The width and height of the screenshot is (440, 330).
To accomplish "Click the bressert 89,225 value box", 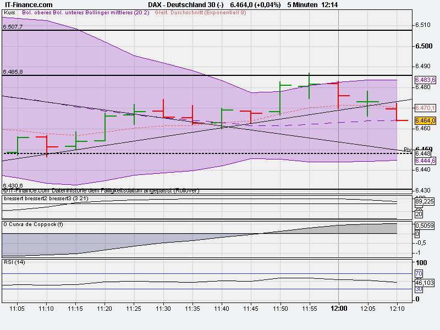I will (425, 201).
